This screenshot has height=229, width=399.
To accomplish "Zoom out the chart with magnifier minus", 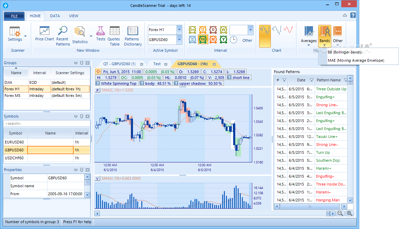I will click(340, 213).
